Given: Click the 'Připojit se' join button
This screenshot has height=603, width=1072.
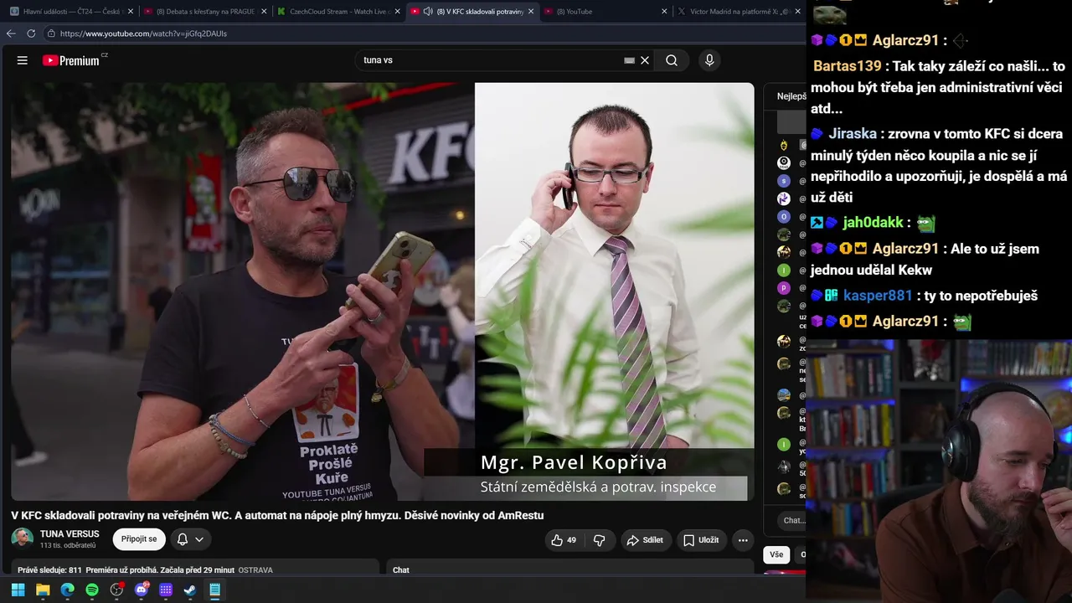Looking at the screenshot, I should (139, 539).
